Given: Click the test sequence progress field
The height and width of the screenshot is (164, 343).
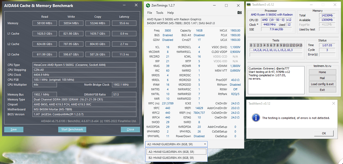Looking at the screenshot, I should click(276, 50).
